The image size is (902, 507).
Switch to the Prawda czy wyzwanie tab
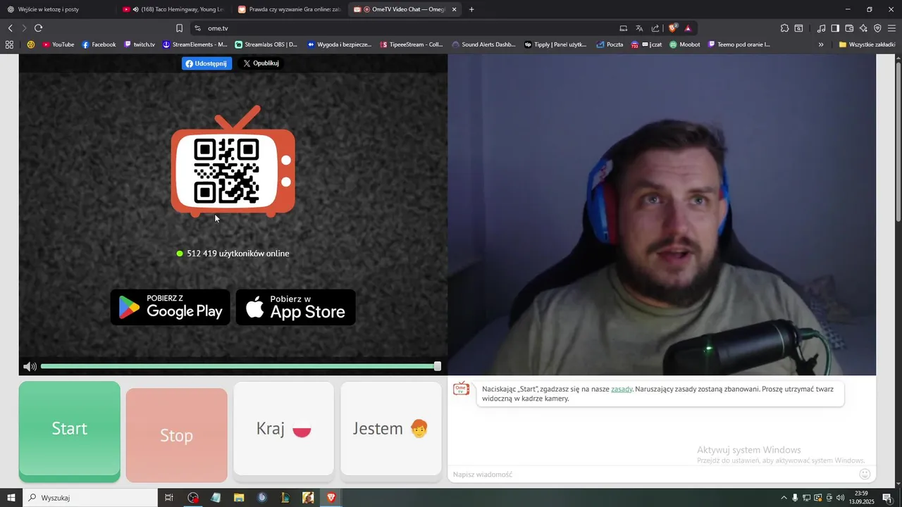pos(289,9)
